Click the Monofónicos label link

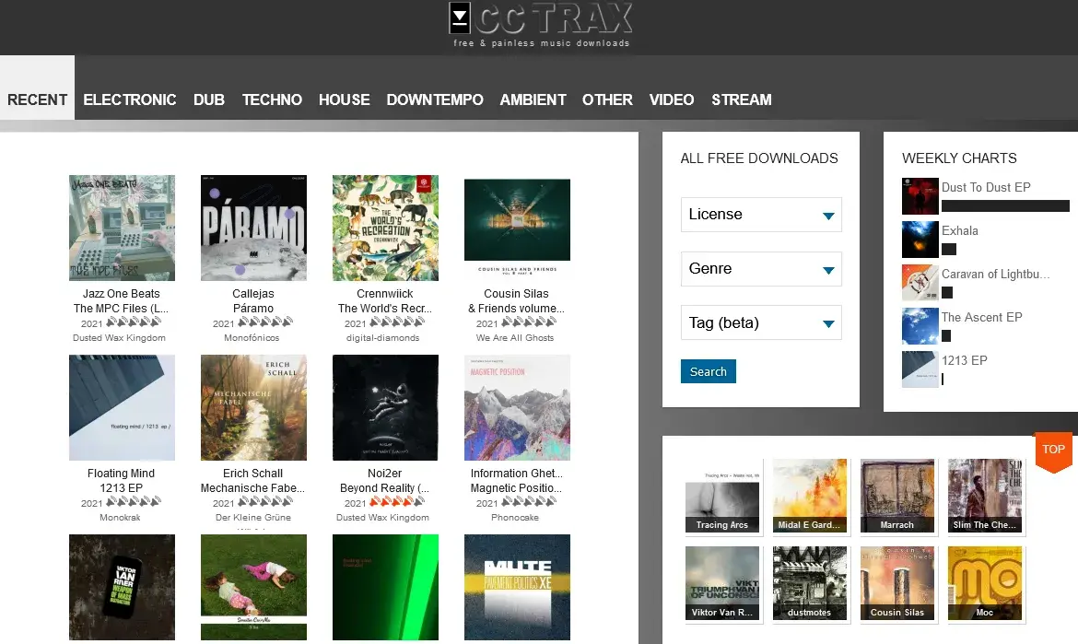click(252, 337)
